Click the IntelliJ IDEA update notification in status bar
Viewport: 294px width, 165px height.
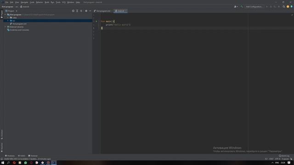pos(28,159)
